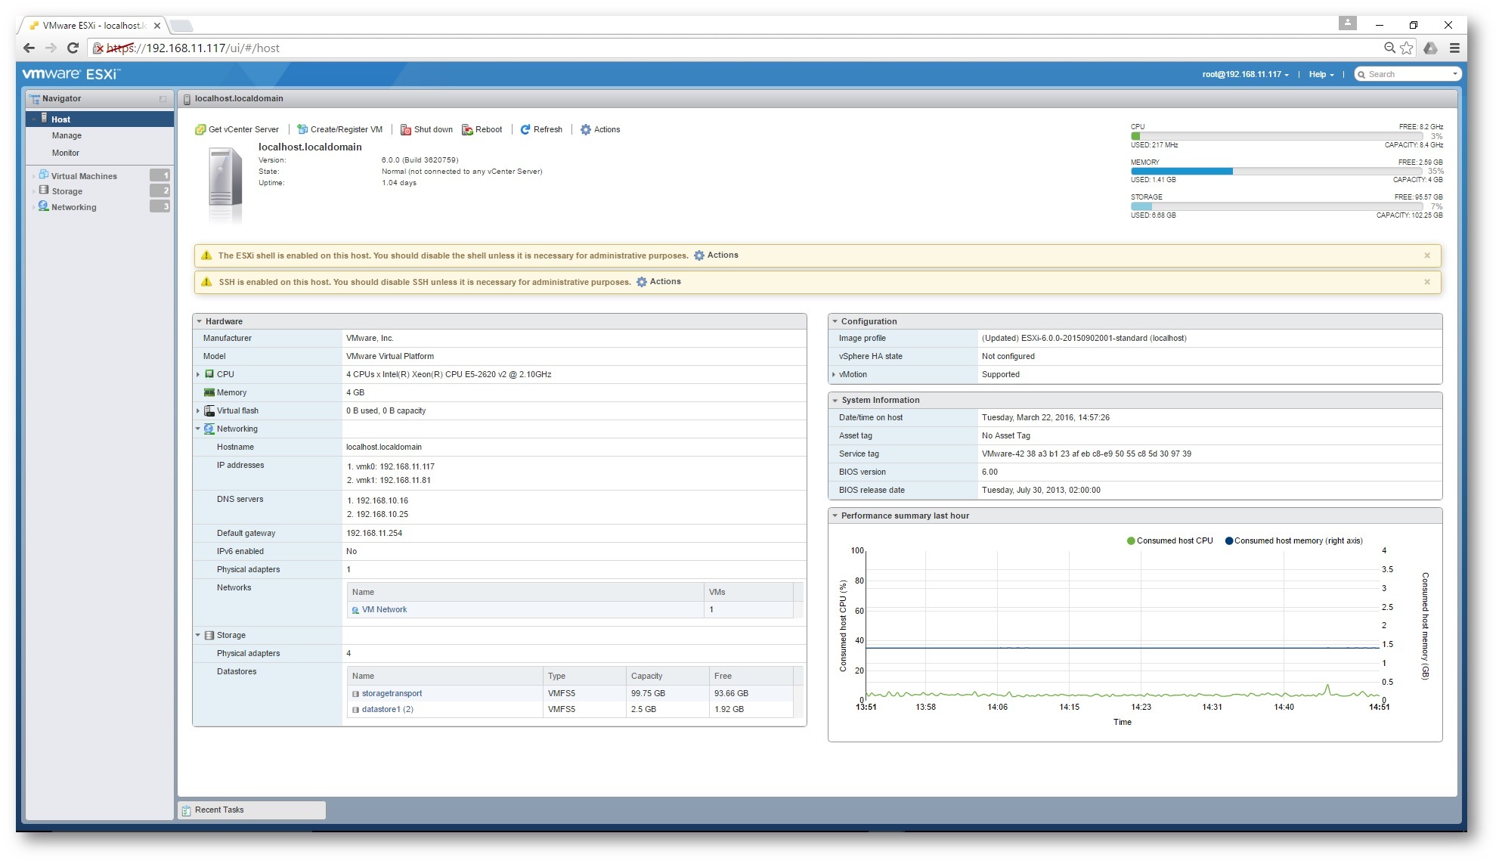This screenshot has height=864, width=1499.
Task: Collapse Performance summary last hour panel
Action: point(835,516)
